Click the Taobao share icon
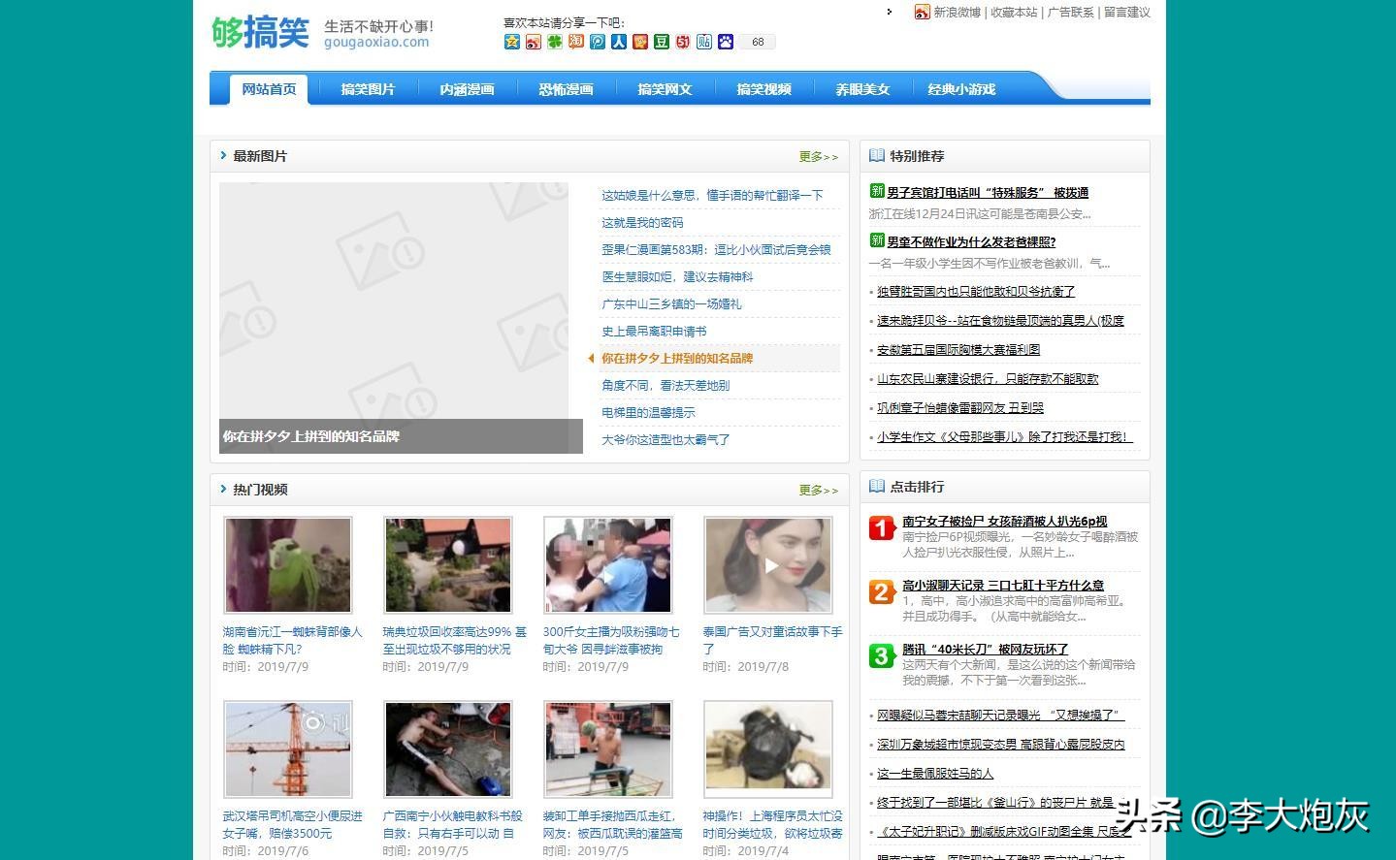The image size is (1396, 860). click(576, 42)
